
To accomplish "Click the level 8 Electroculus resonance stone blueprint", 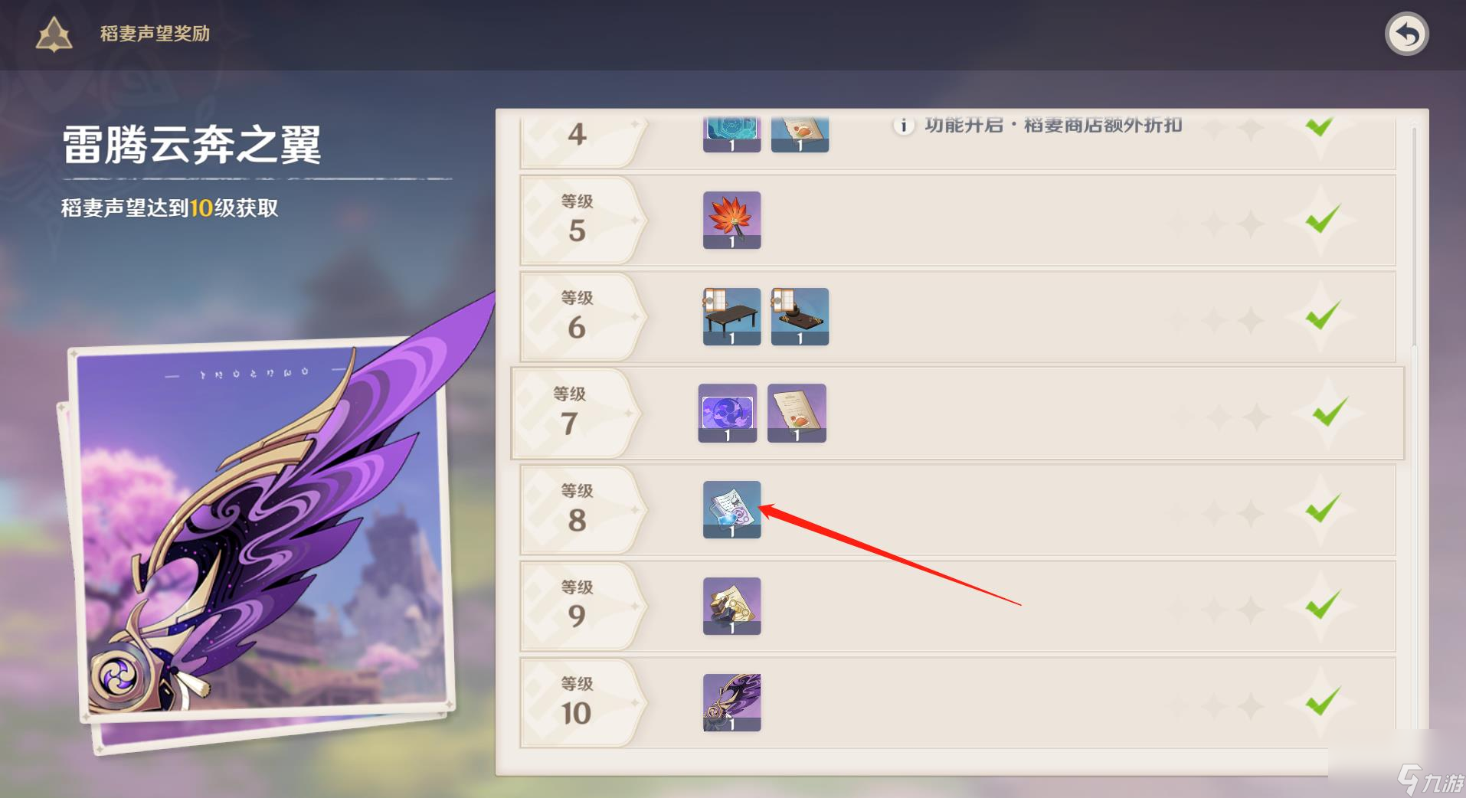I will [x=731, y=509].
